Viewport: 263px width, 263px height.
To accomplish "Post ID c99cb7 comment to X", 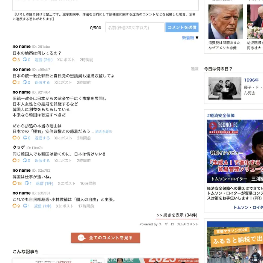I will click(x=63, y=83).
